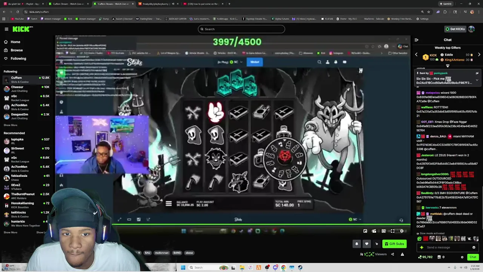
Task: Send message with green Chat button
Action: coord(473,257)
